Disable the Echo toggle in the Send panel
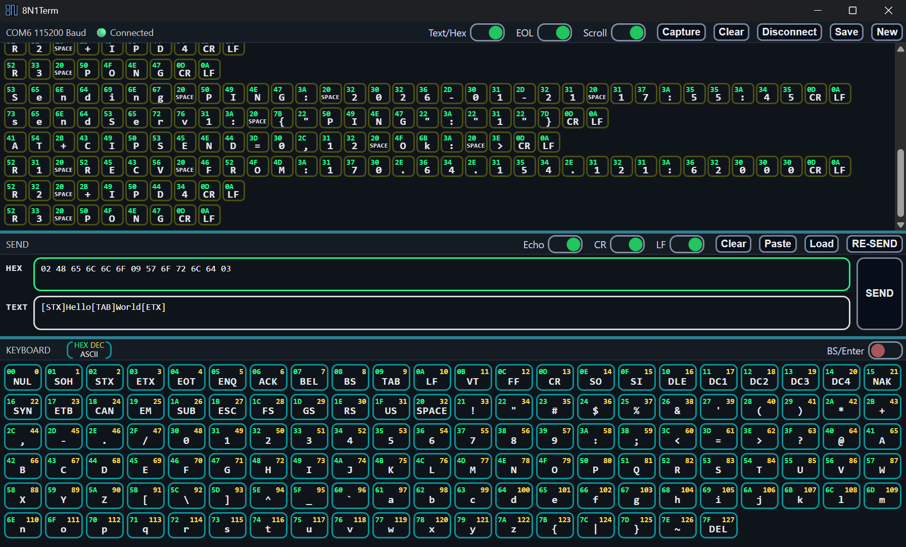Viewport: 906px width, 547px height. [x=565, y=245]
